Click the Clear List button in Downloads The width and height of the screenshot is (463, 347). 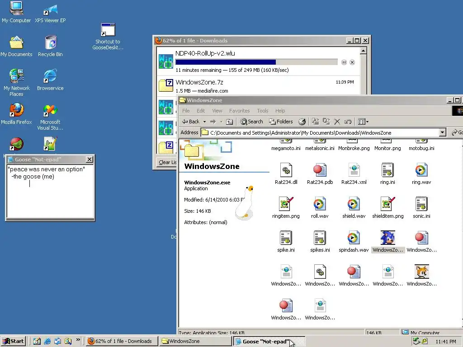click(167, 162)
